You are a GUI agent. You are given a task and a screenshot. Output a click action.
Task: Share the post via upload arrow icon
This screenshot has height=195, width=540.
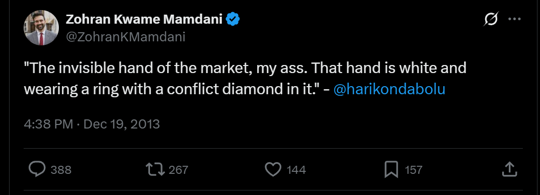510,169
